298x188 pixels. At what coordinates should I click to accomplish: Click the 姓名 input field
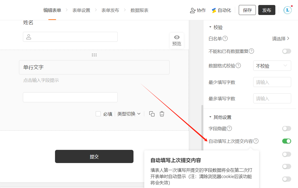pos(70,37)
